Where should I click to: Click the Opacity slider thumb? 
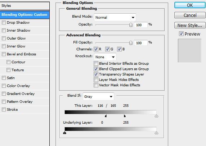(x=131, y=25)
